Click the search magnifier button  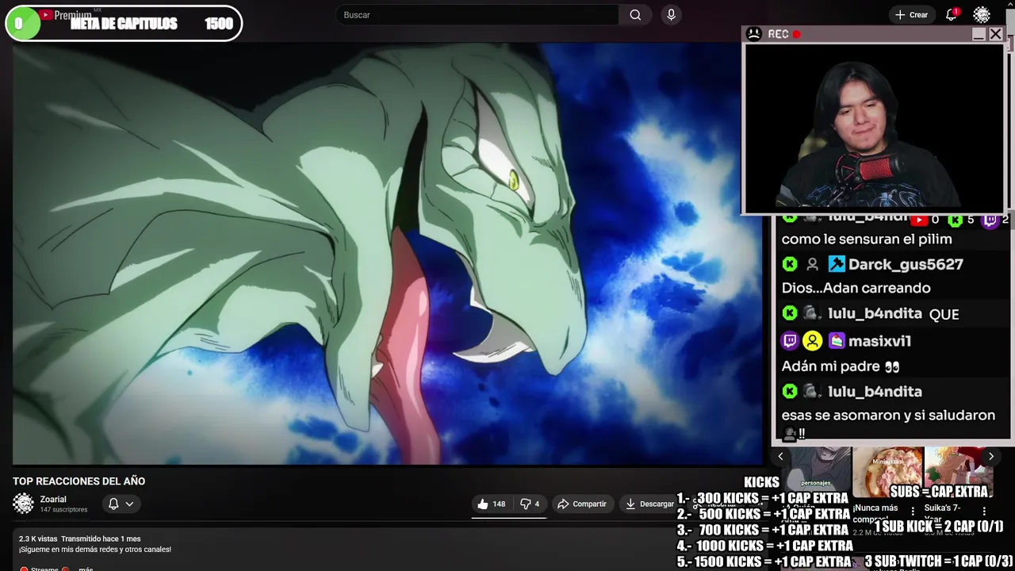tap(635, 15)
